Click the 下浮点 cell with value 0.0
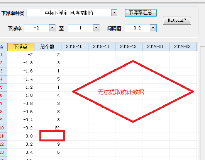Image resolution: width=205 pixels, height=160 pixels. click(21, 136)
